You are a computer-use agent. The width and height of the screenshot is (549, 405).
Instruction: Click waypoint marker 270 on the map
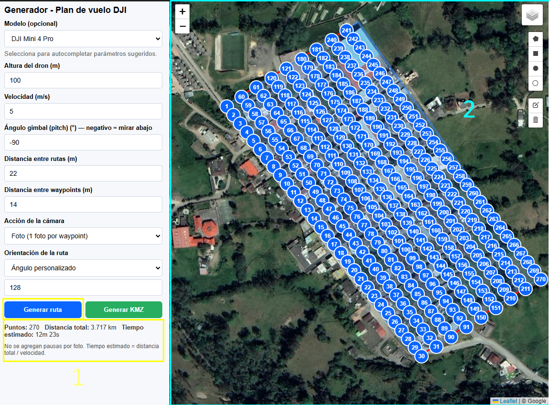(x=540, y=279)
